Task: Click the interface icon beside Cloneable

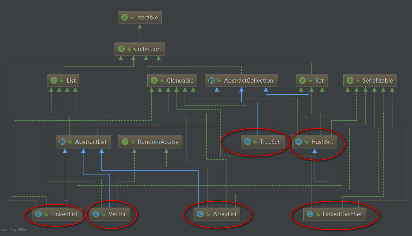Action: pos(154,81)
